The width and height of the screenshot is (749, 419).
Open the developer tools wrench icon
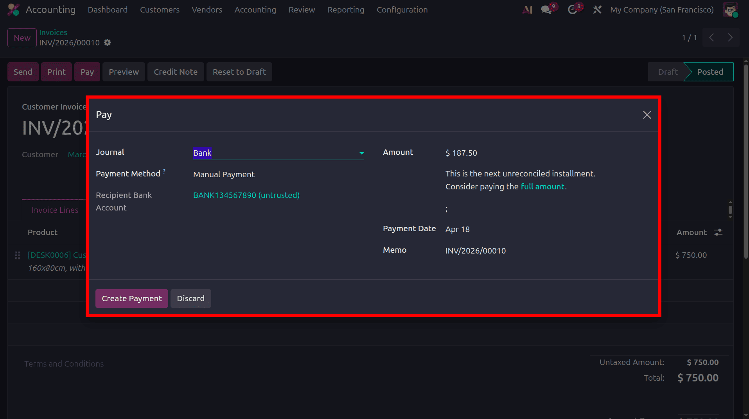(x=597, y=9)
